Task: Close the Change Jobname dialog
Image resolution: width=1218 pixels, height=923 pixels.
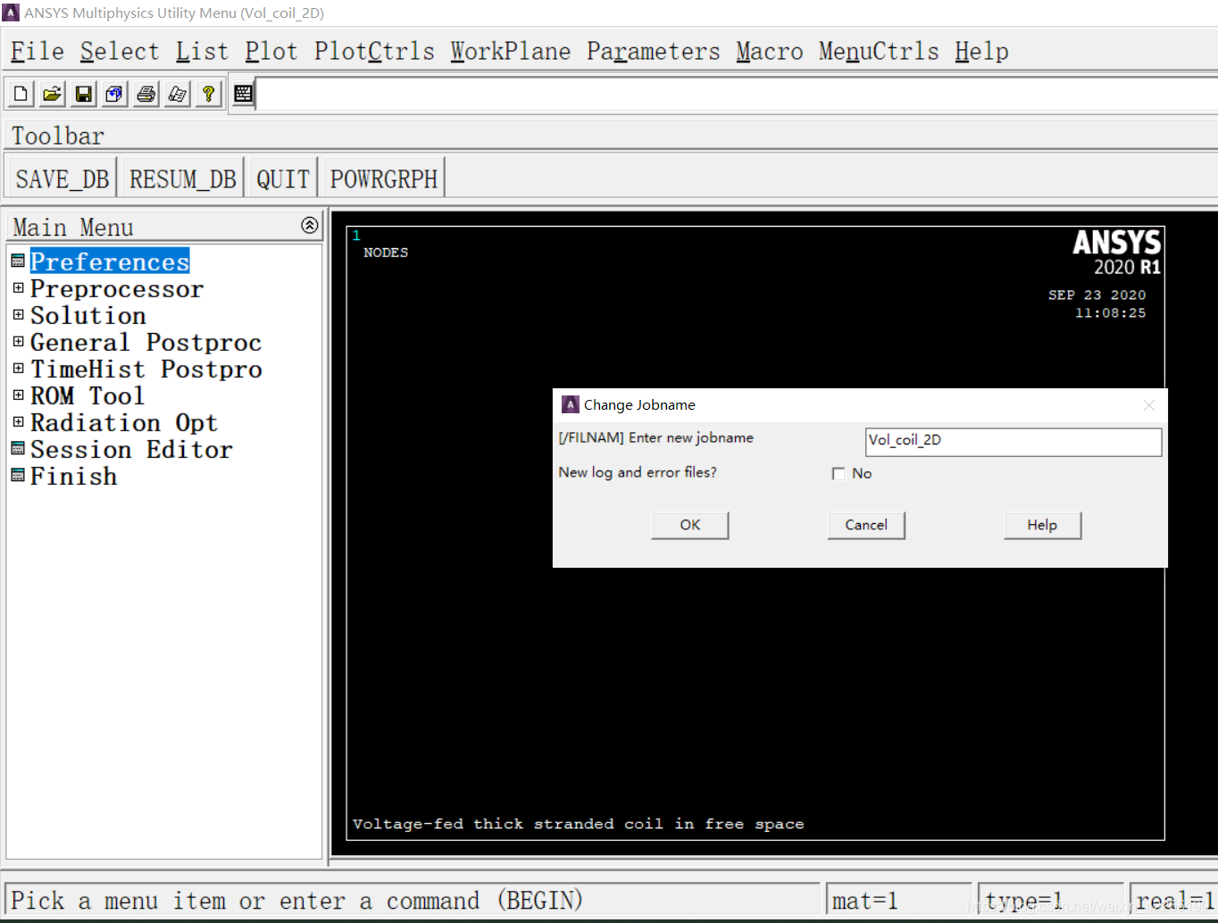Action: coord(1149,405)
